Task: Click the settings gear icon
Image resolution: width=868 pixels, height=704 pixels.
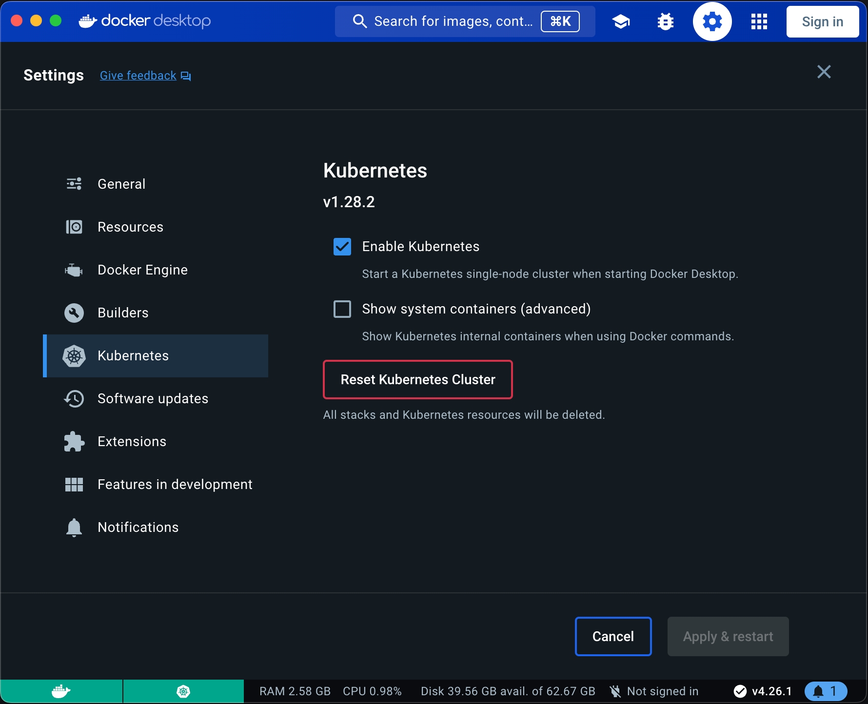Action: click(x=712, y=22)
